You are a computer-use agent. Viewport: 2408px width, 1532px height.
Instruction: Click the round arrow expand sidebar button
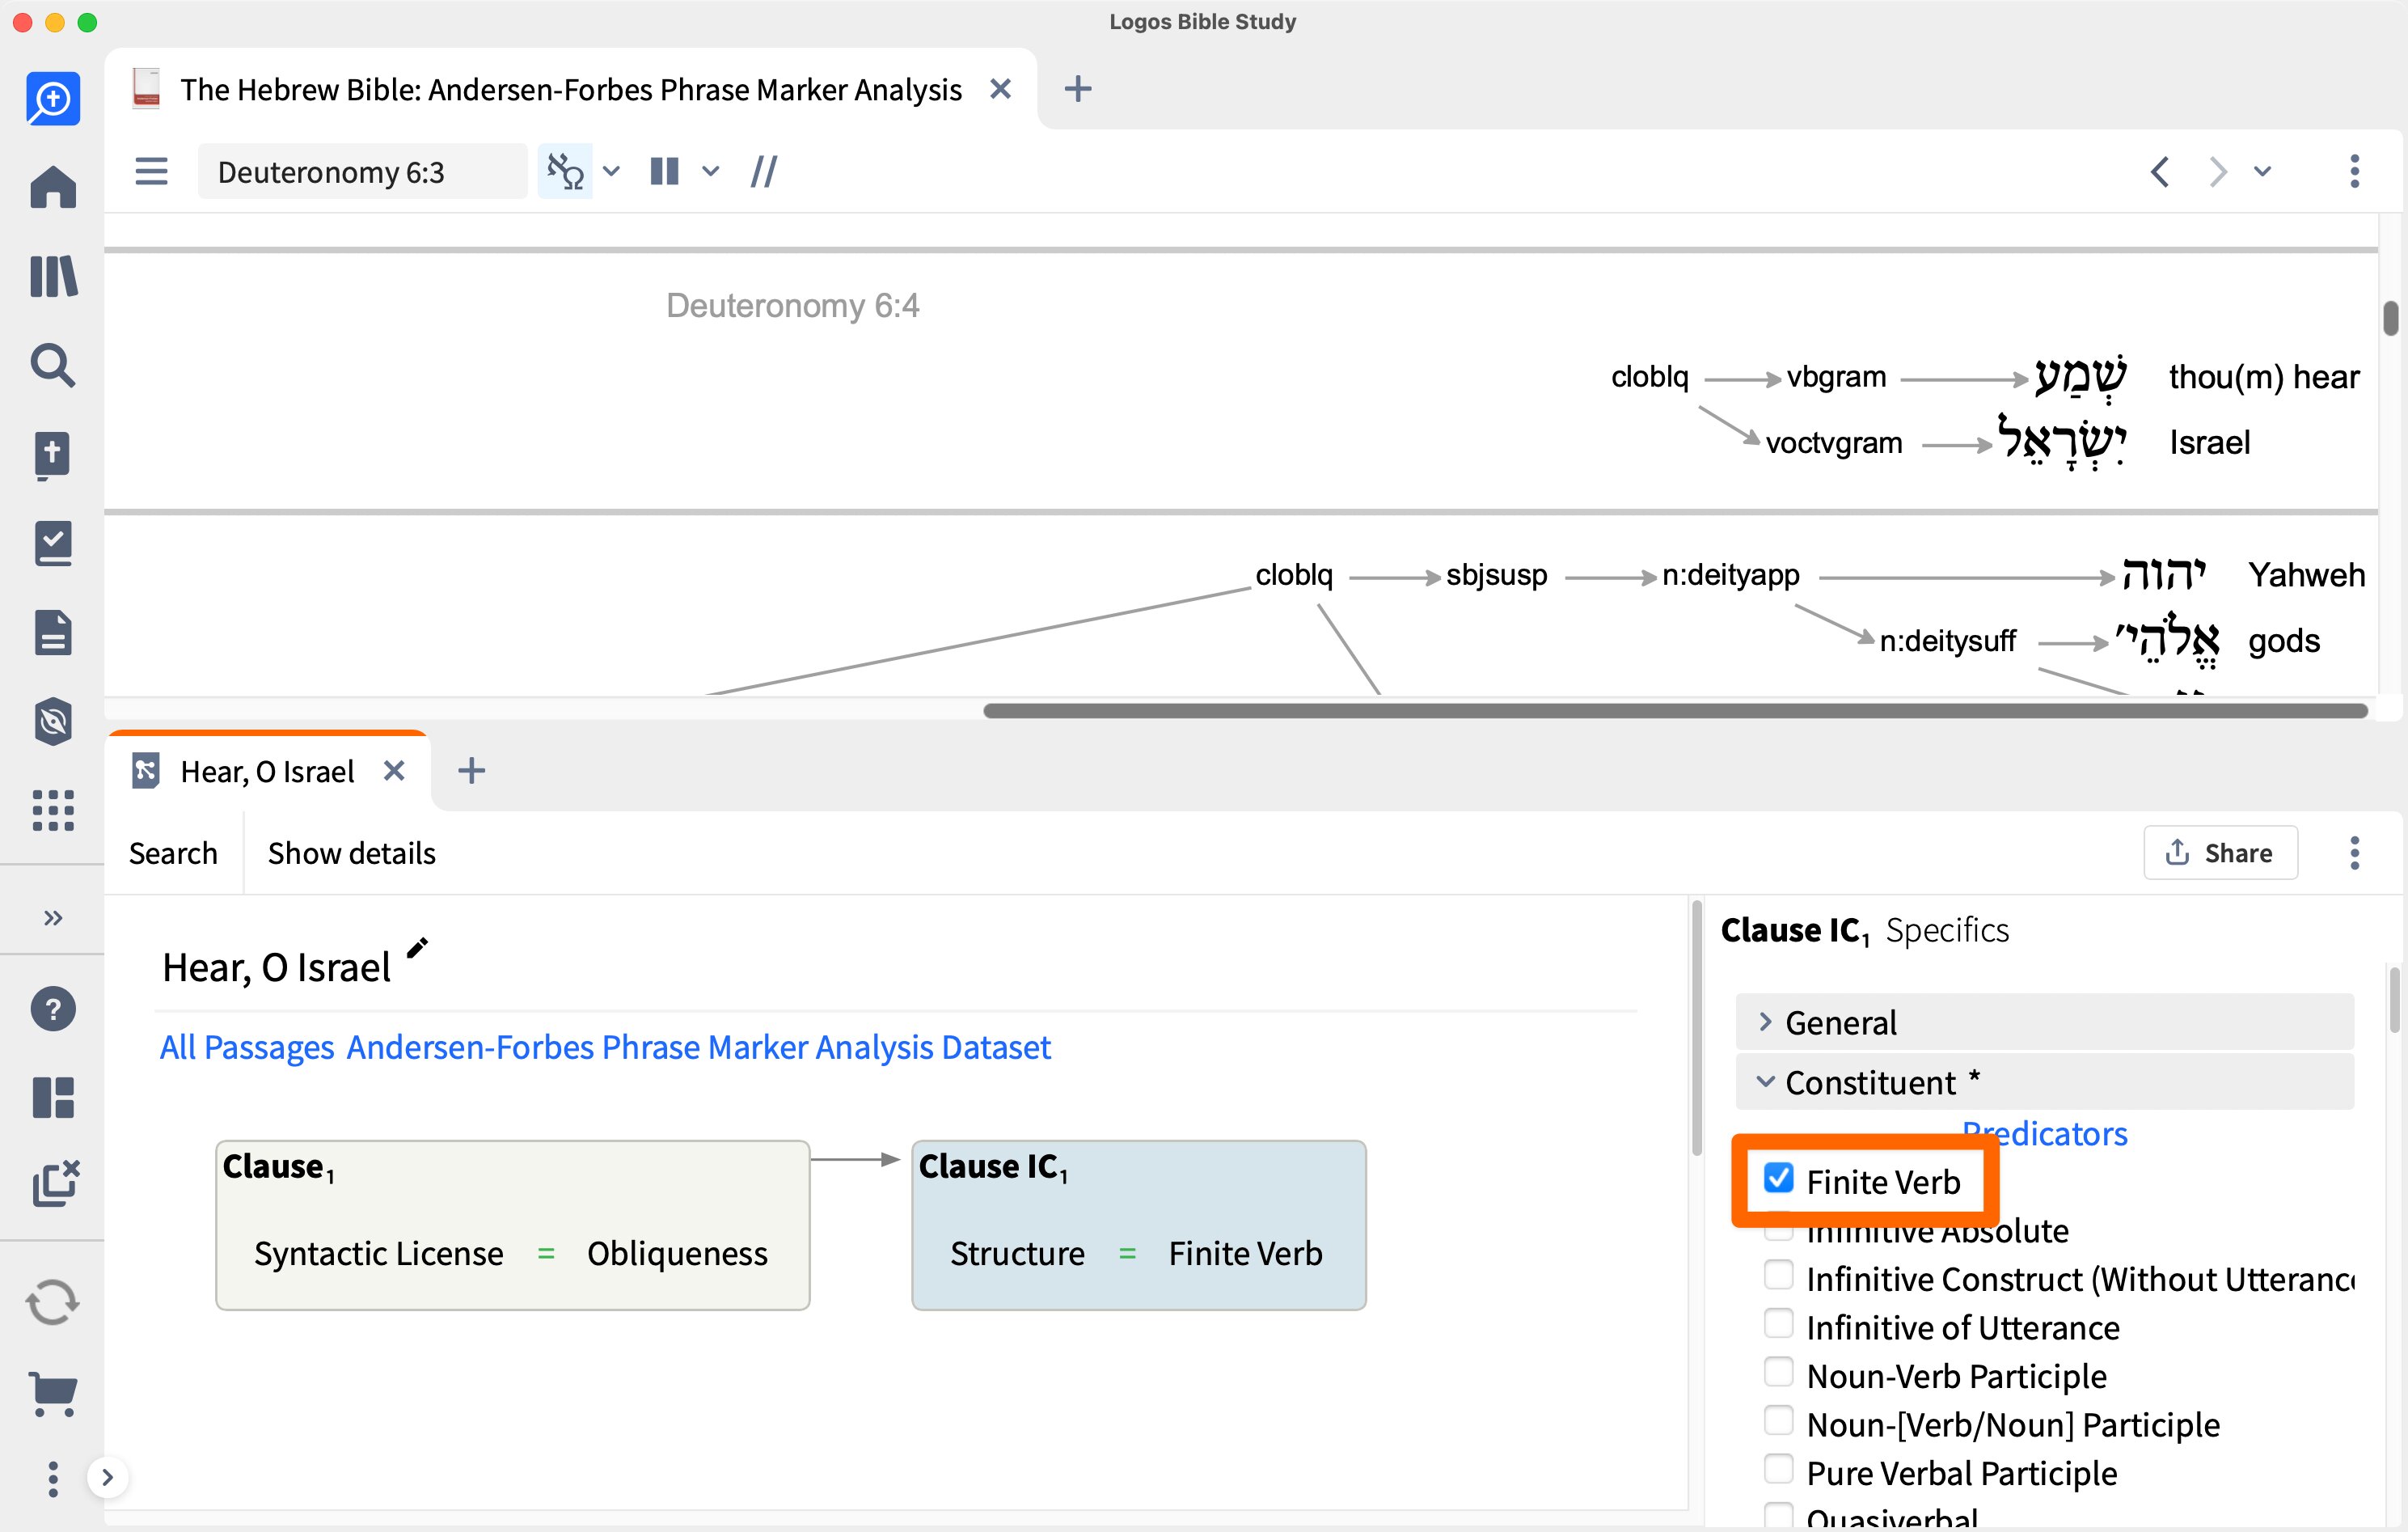coord(107,1477)
